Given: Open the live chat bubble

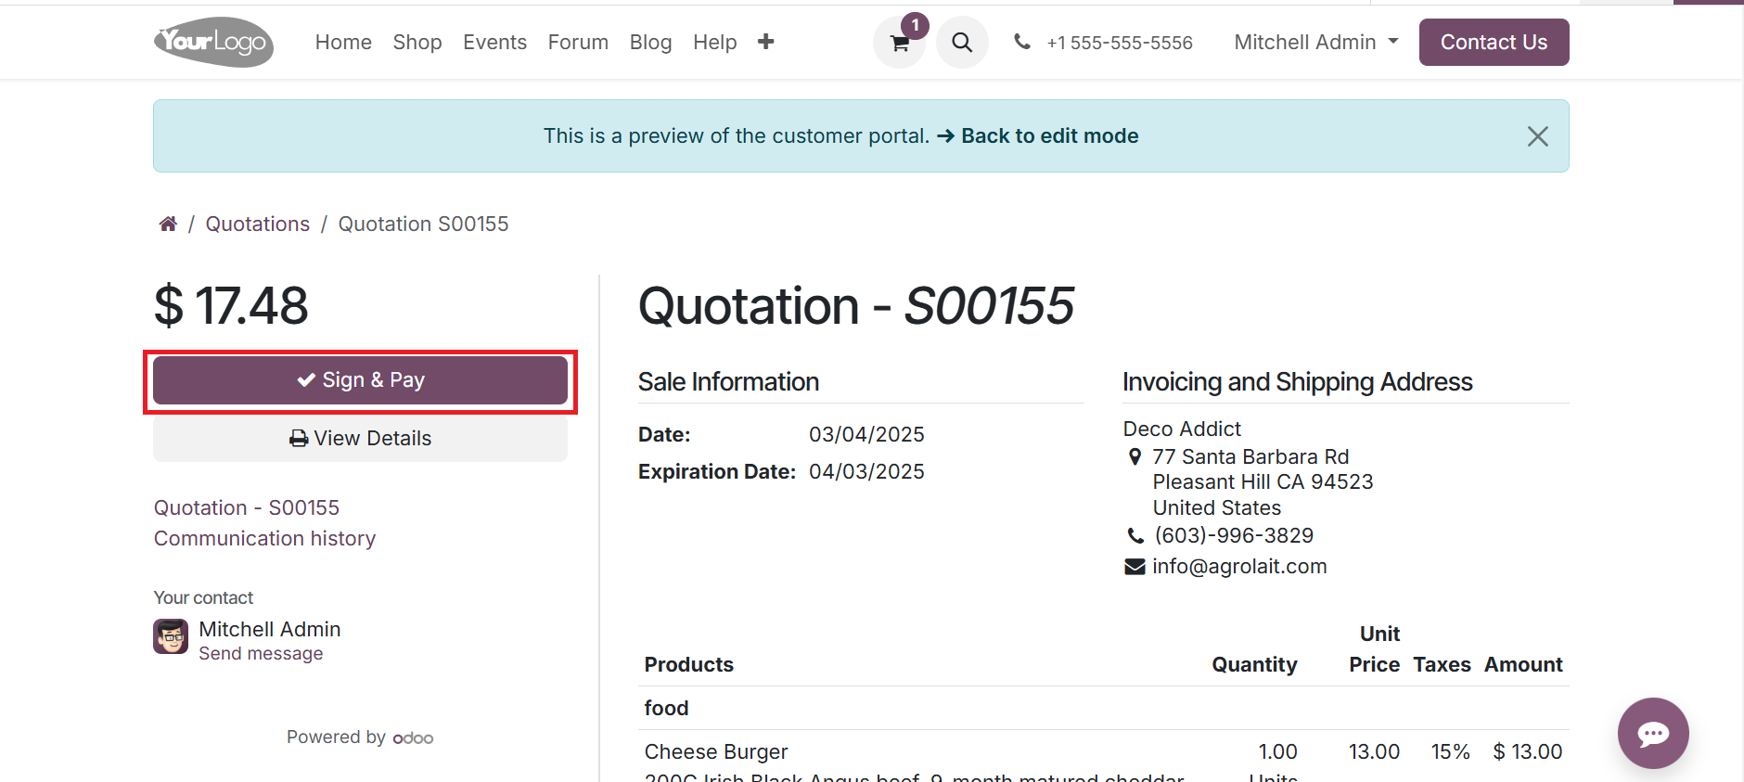Looking at the screenshot, I should coord(1652,733).
